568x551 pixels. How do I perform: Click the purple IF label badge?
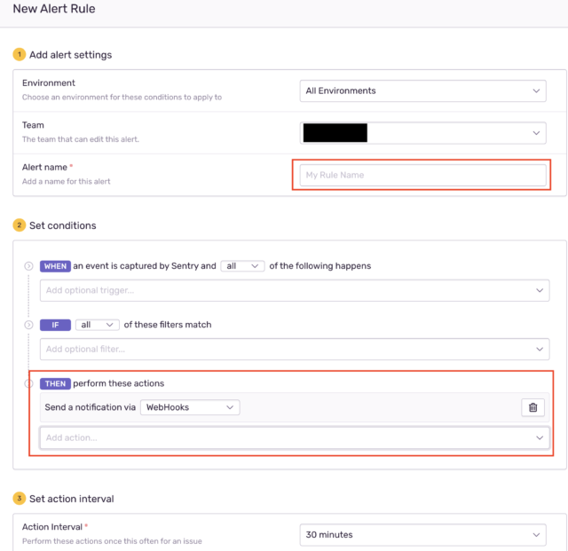(55, 325)
